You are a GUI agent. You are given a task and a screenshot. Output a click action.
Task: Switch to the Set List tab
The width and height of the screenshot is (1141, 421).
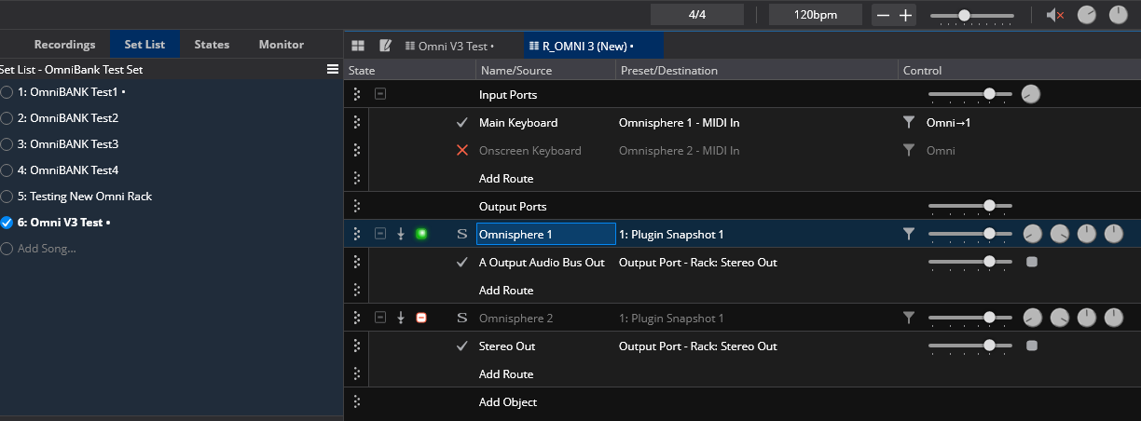click(144, 44)
